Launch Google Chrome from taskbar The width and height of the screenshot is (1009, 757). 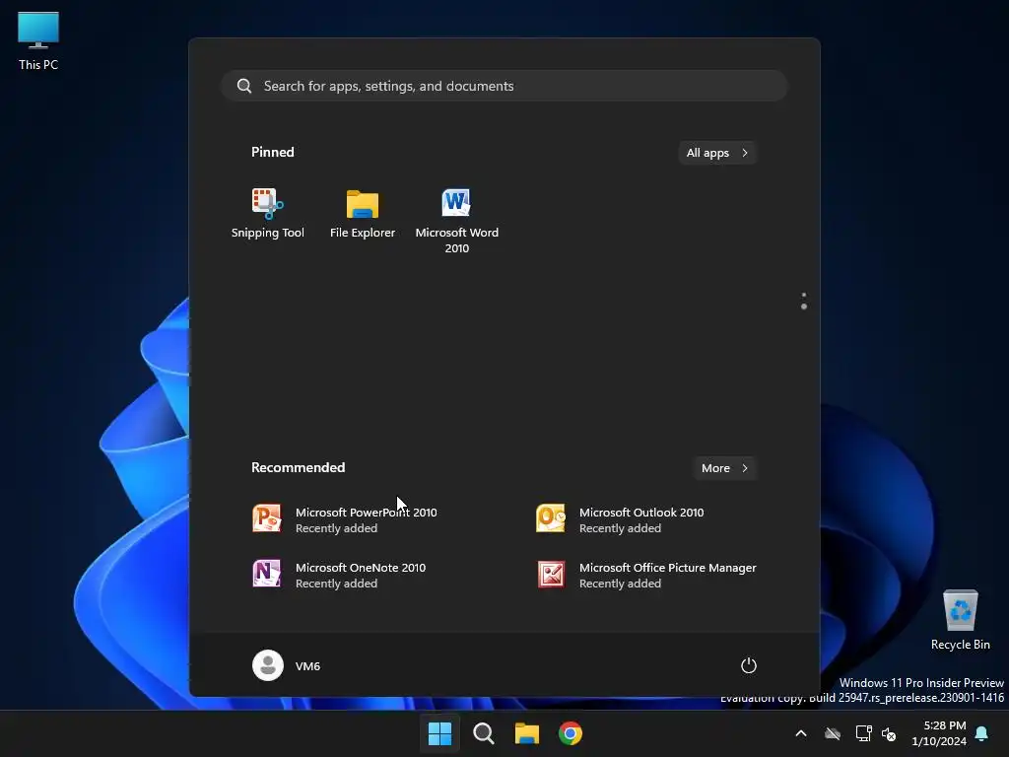point(571,733)
